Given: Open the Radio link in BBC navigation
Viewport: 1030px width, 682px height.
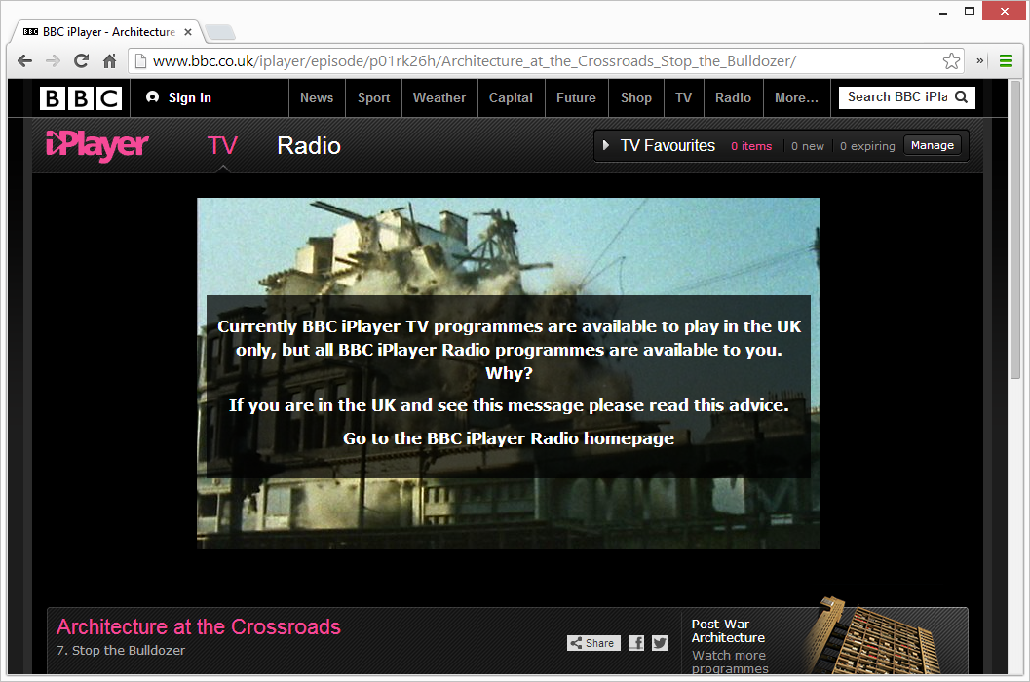Looking at the screenshot, I should pos(733,97).
